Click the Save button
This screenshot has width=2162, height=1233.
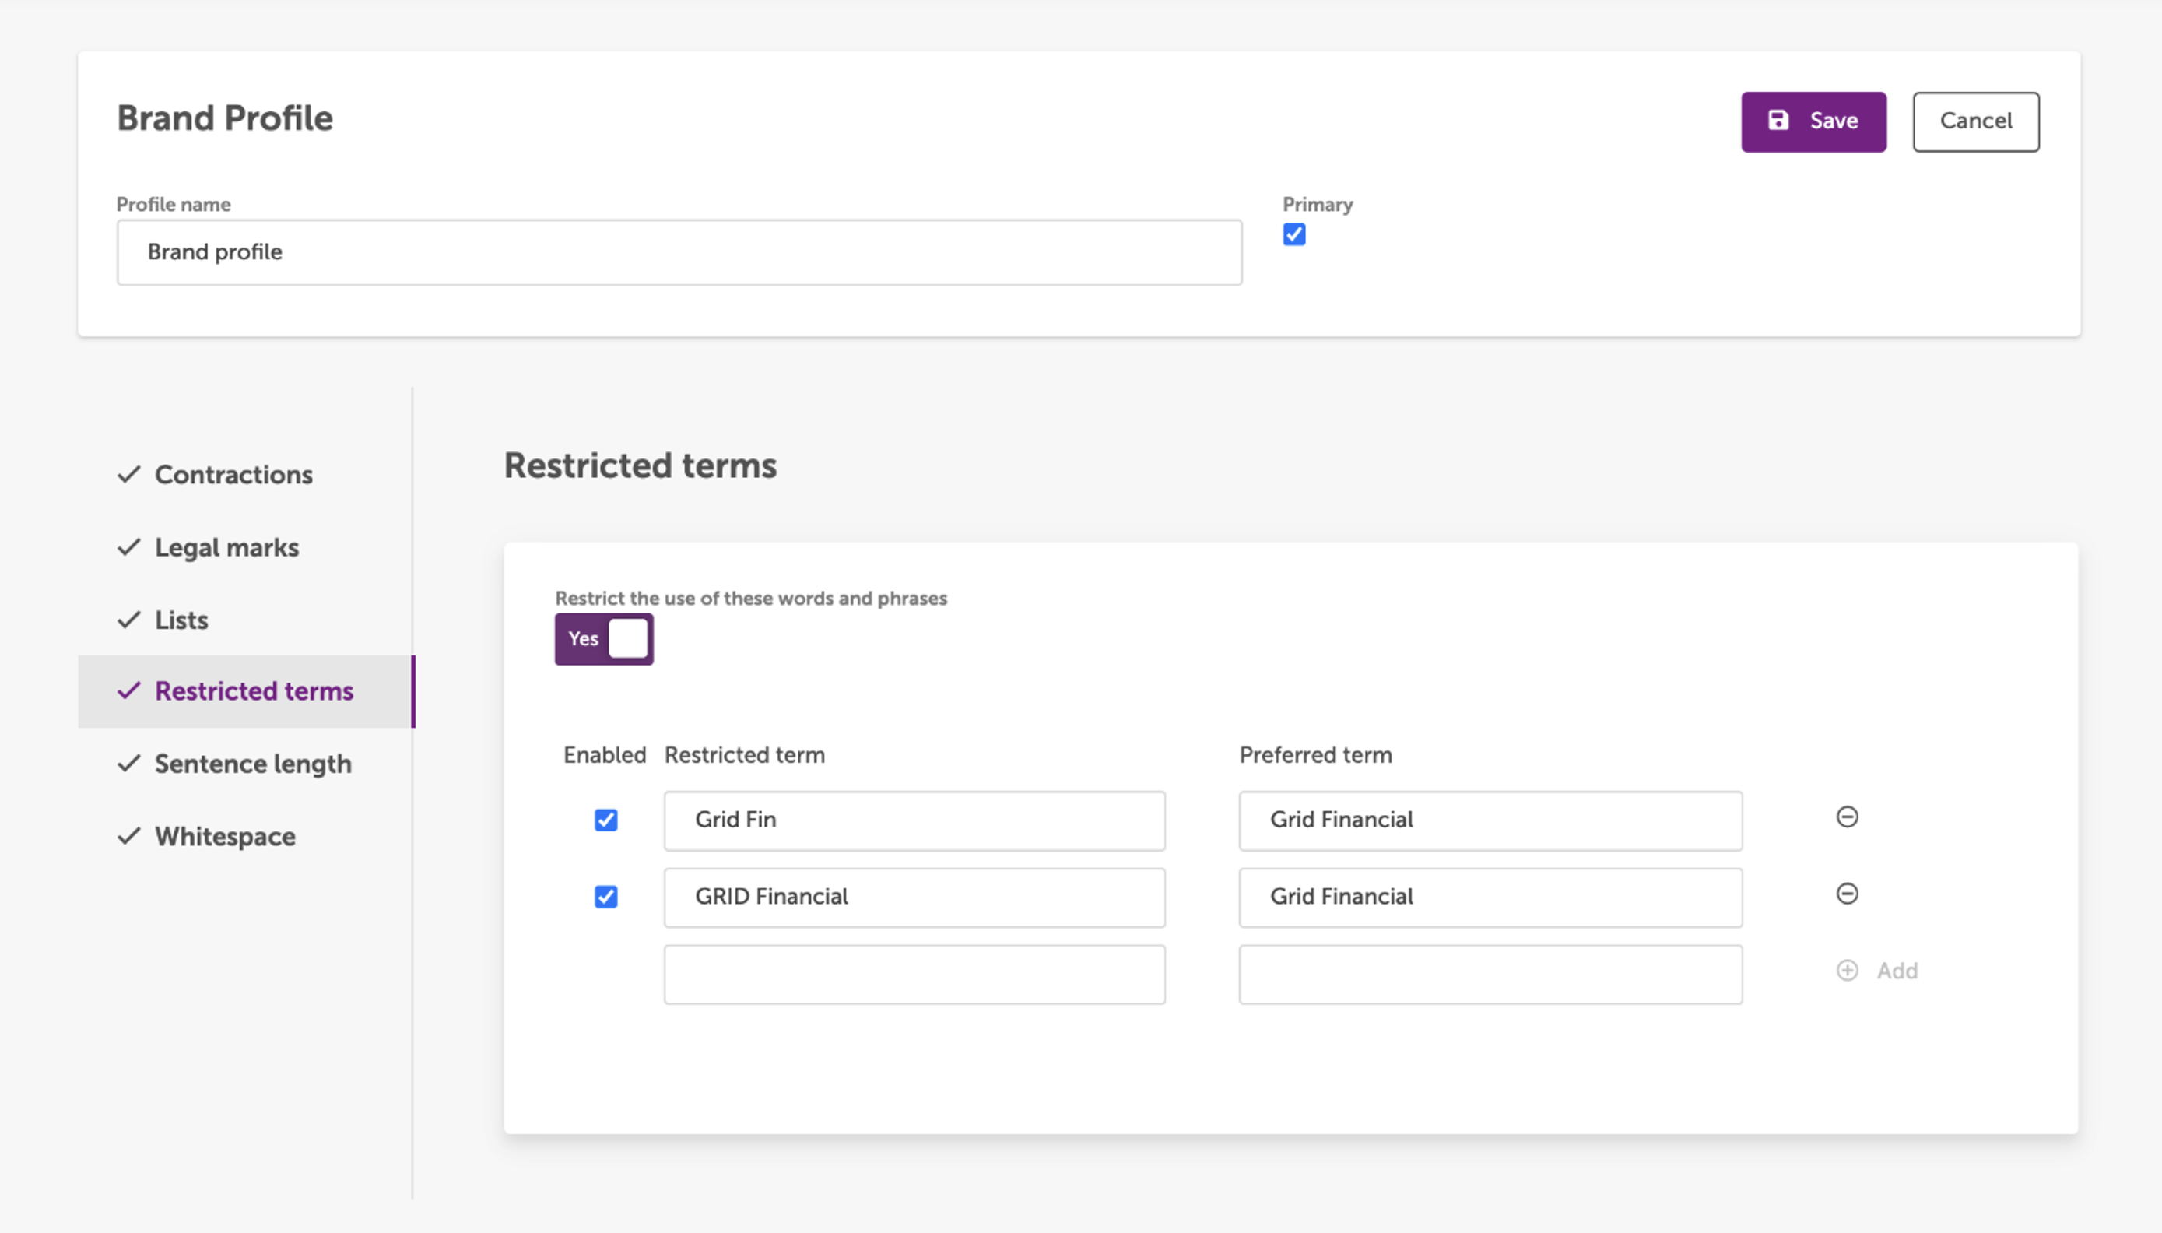point(1813,122)
